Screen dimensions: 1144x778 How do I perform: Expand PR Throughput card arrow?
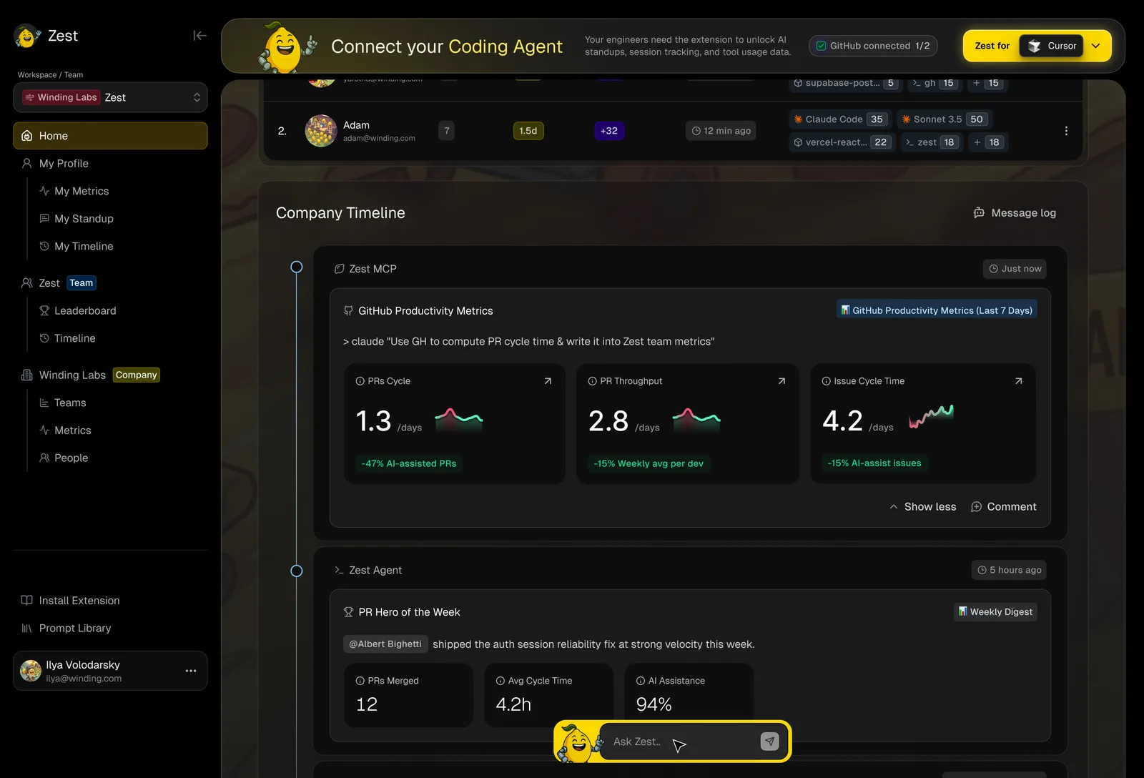click(781, 381)
